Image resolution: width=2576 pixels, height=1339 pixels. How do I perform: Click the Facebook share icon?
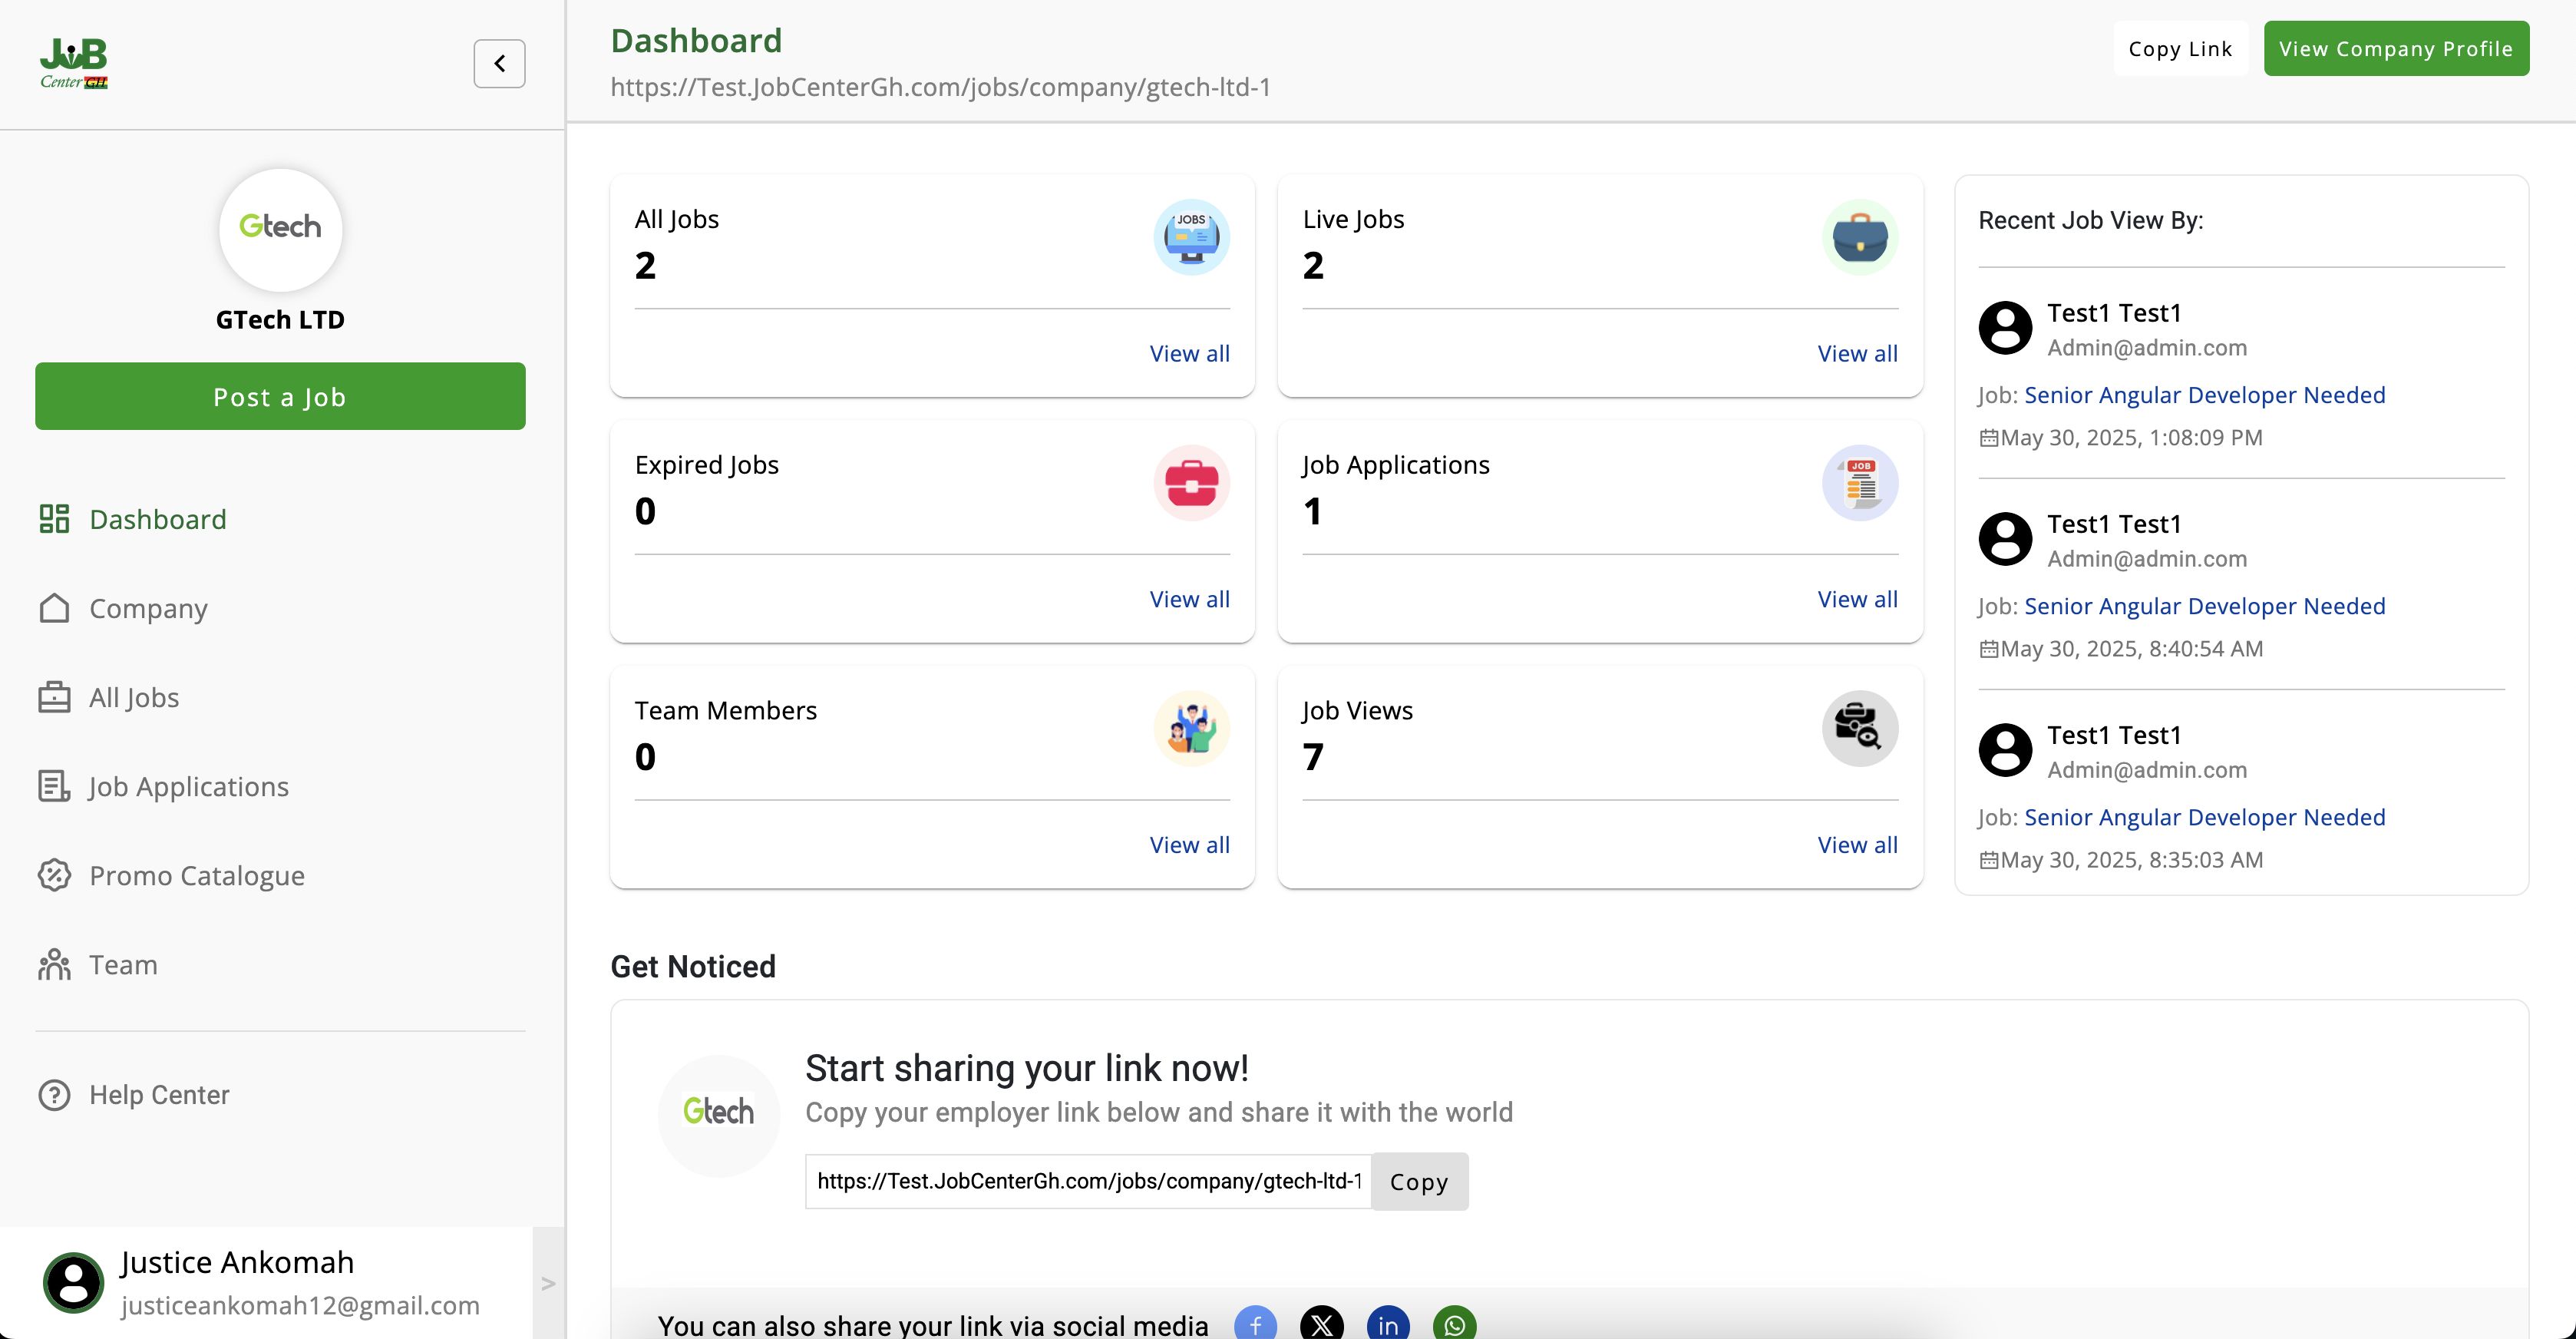(1255, 1324)
